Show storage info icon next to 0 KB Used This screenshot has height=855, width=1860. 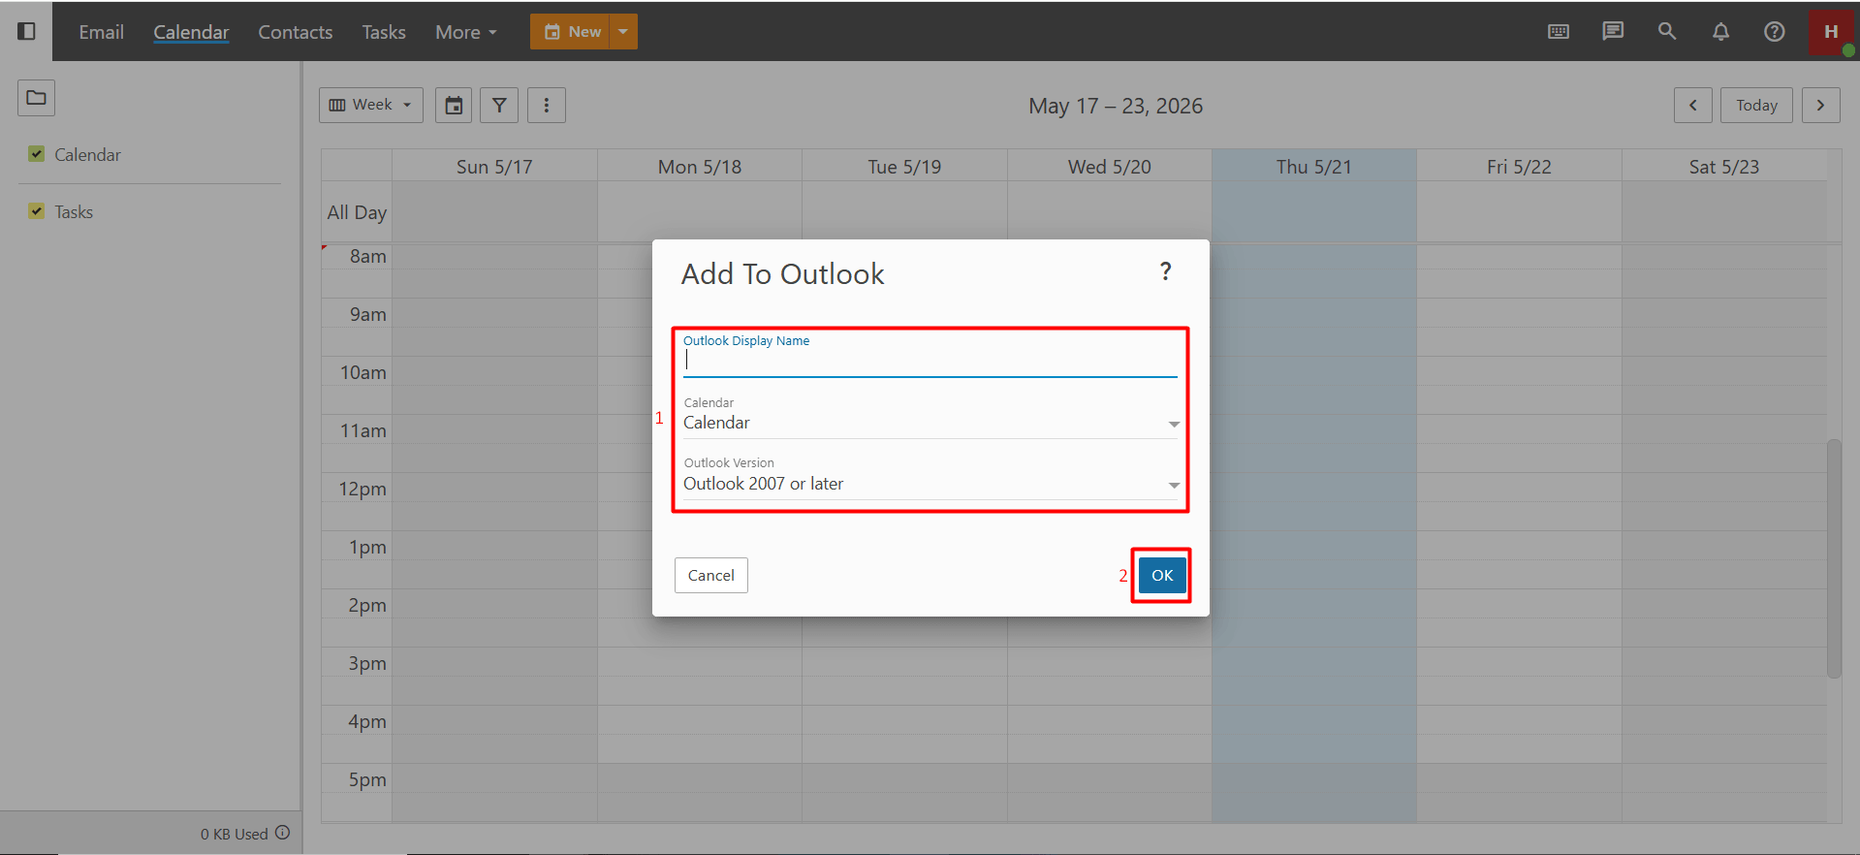283,832
